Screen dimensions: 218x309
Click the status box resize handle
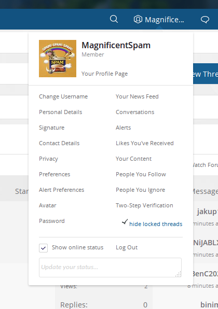pos(179,274)
